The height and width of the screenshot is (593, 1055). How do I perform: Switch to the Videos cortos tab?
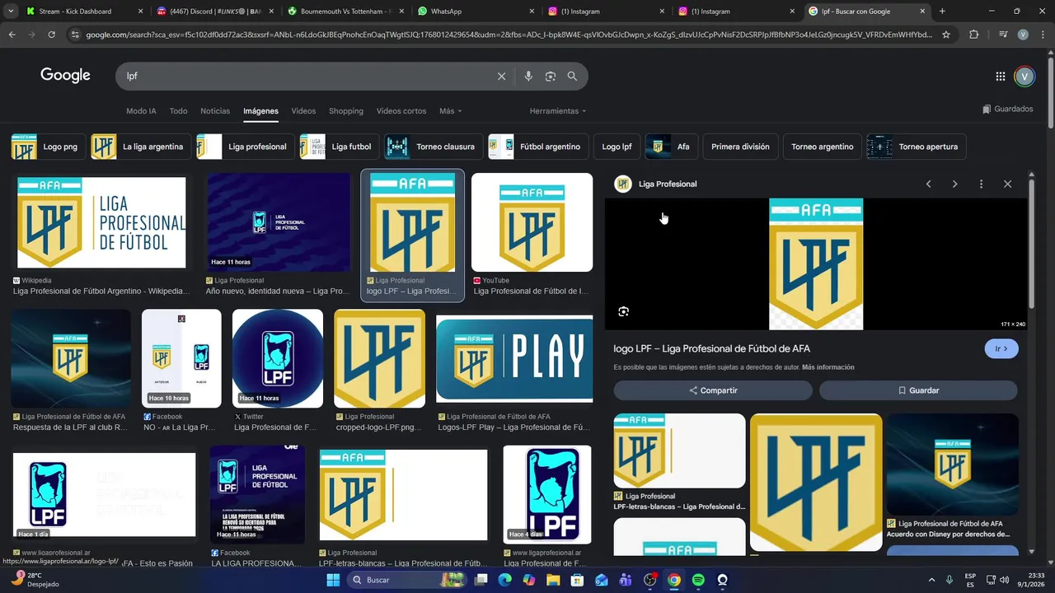coord(401,111)
